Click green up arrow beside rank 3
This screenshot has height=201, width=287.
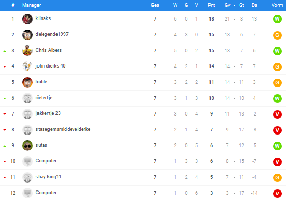coord(5,51)
